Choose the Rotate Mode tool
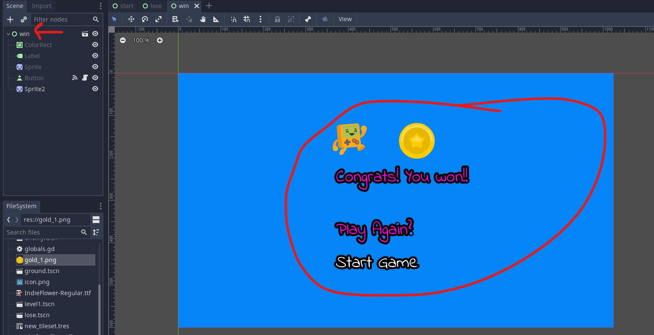 pos(145,19)
